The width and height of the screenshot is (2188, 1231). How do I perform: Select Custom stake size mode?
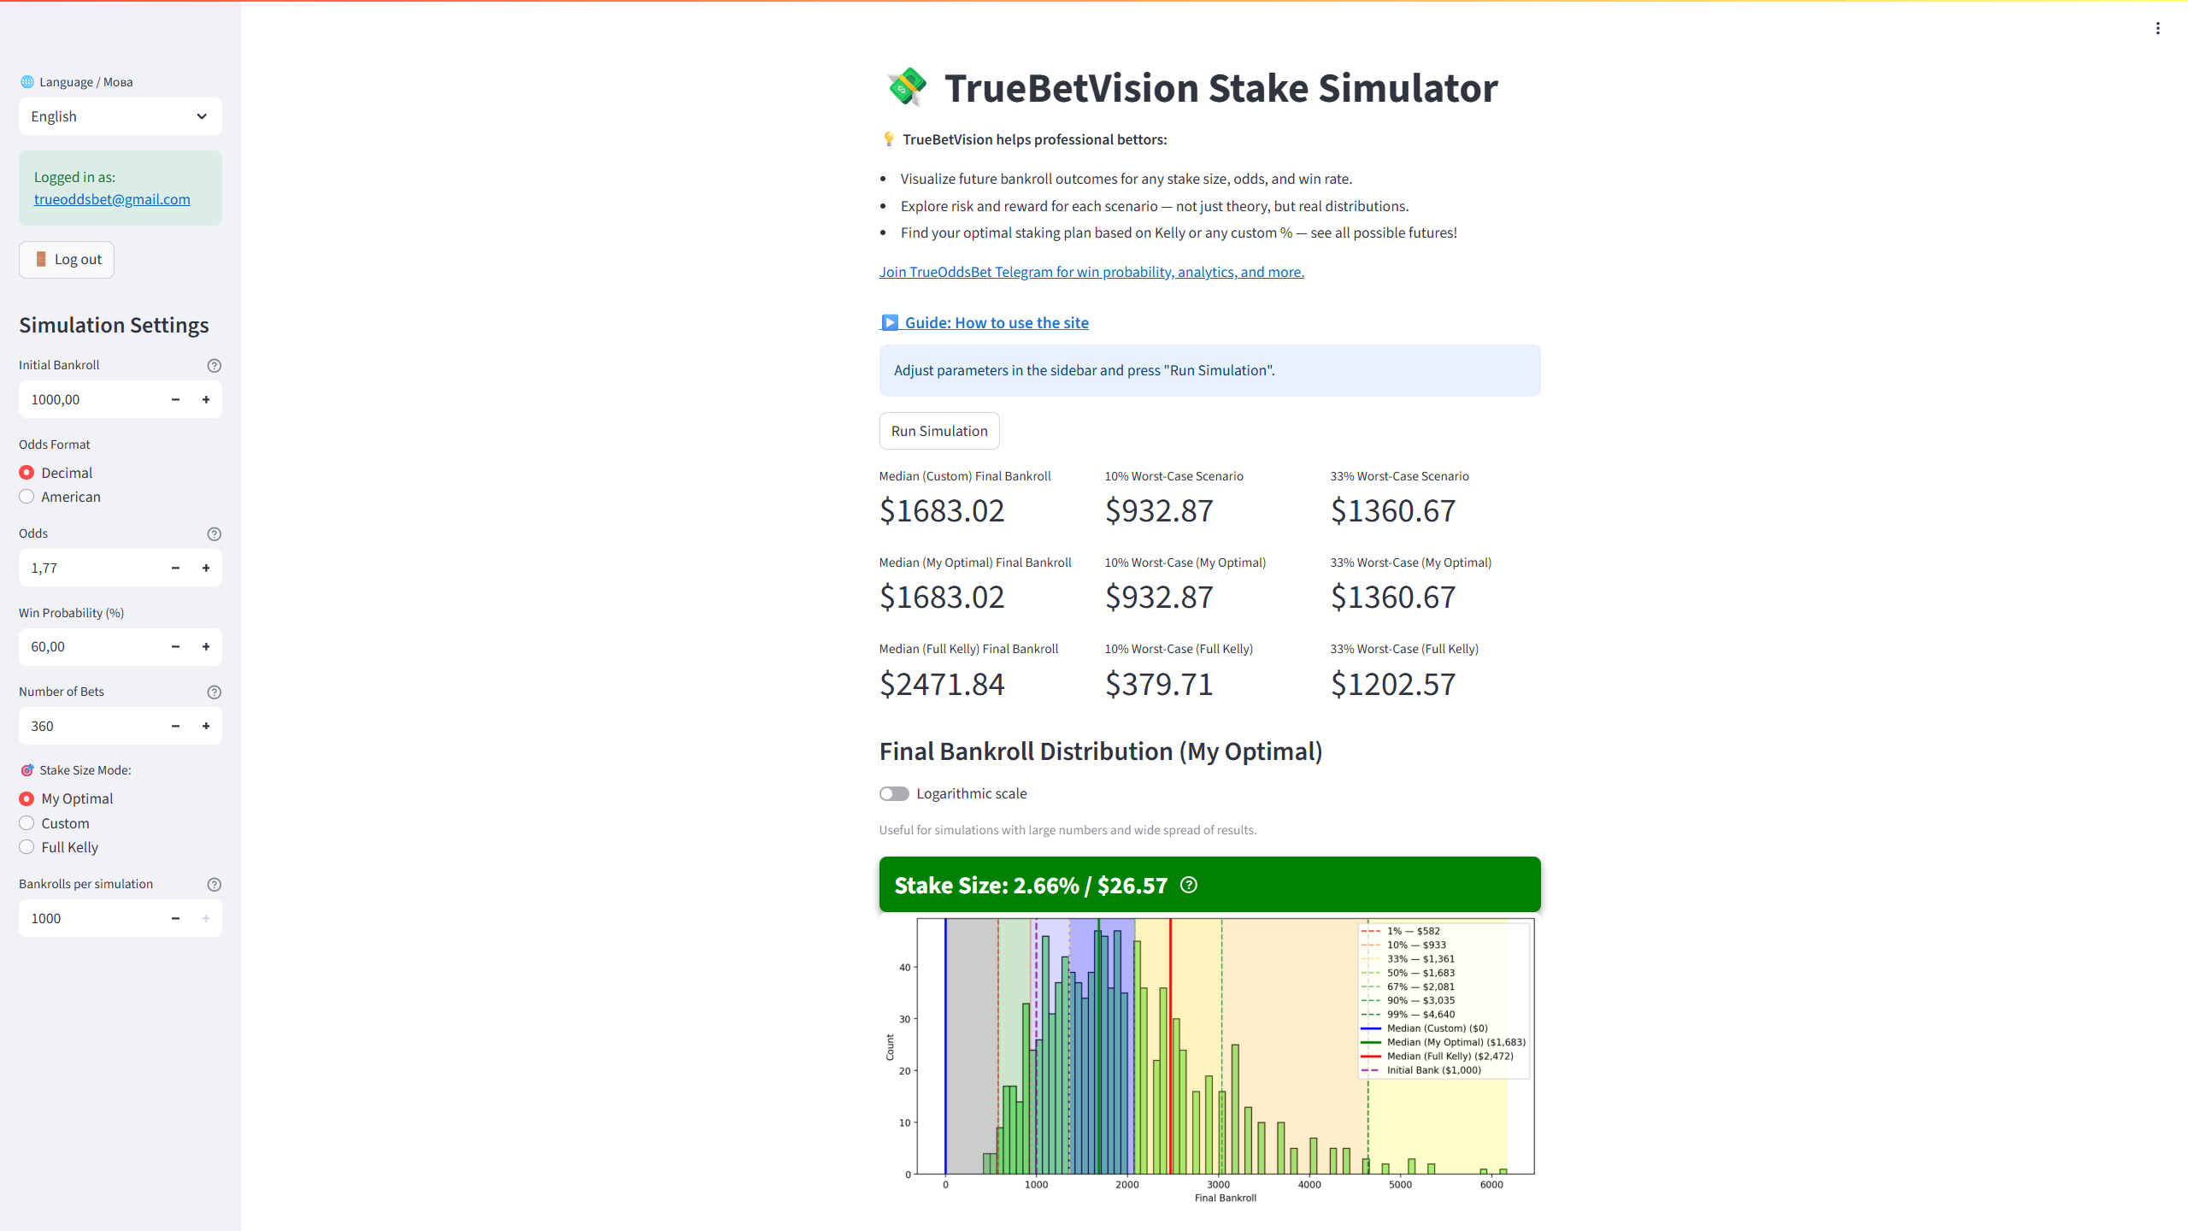coord(27,823)
